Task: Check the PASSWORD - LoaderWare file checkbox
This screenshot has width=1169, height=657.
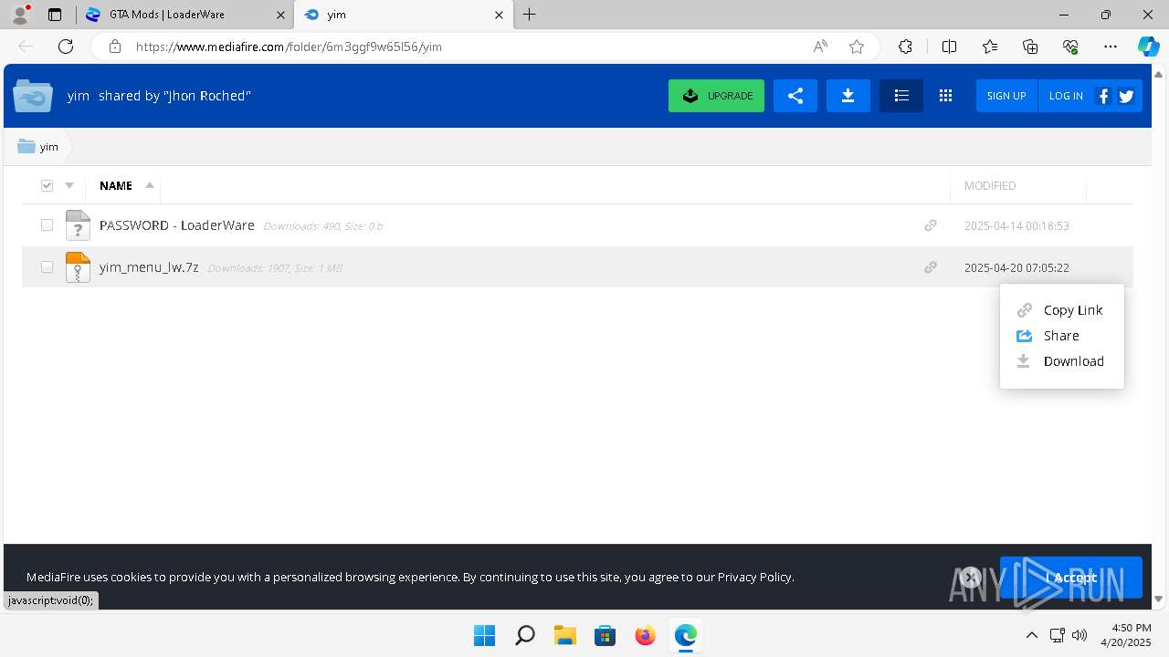Action: 47,225
